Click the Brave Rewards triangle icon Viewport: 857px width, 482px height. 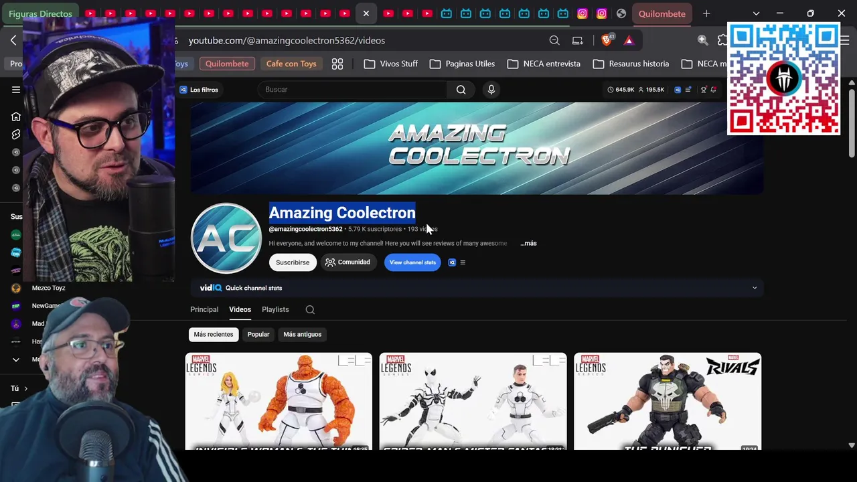(x=629, y=40)
